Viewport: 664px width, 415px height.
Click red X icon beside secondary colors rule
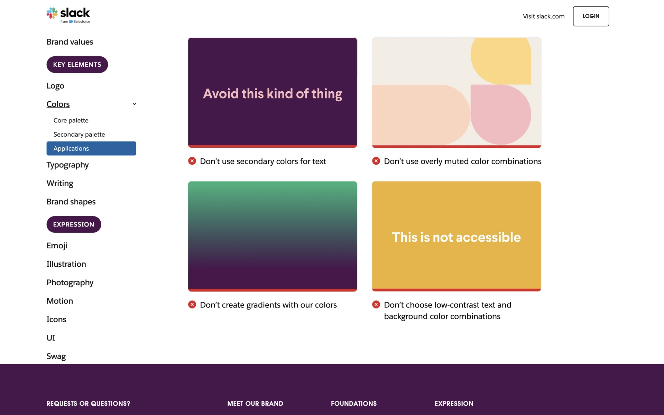(x=192, y=161)
